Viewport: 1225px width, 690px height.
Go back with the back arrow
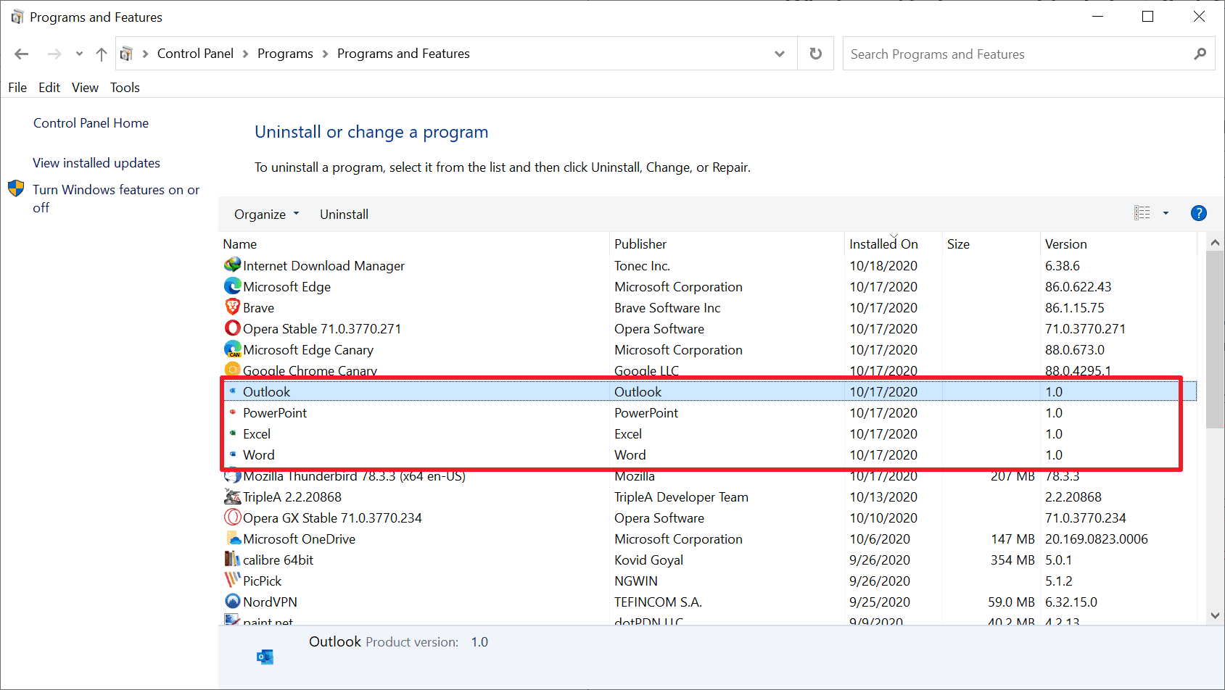22,54
